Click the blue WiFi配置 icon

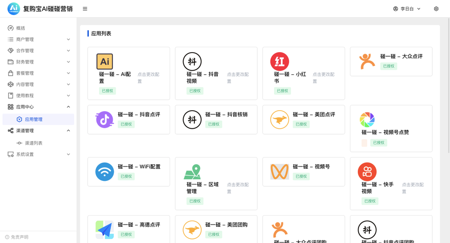[104, 172]
